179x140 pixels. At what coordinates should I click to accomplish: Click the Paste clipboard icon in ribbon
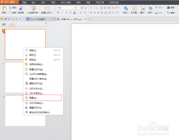pyautogui.click(x=4, y=8)
